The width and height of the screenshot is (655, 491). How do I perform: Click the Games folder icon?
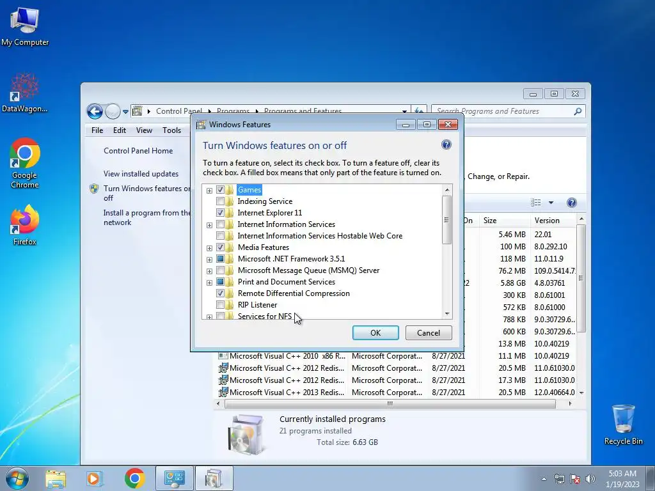230,190
